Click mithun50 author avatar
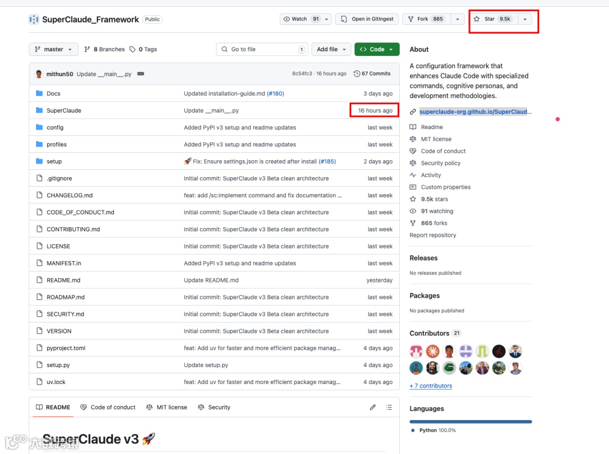This screenshot has height=454, width=609. click(39, 74)
